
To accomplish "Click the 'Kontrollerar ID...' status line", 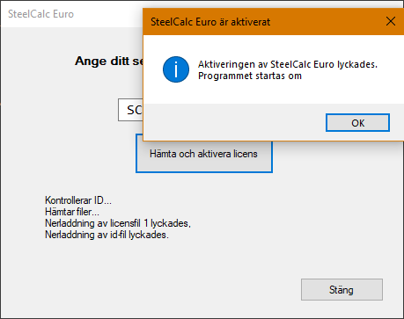I will coord(78,200).
